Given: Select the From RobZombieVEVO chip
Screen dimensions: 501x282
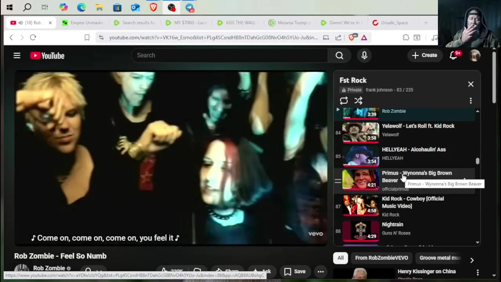Looking at the screenshot, I should [382, 258].
